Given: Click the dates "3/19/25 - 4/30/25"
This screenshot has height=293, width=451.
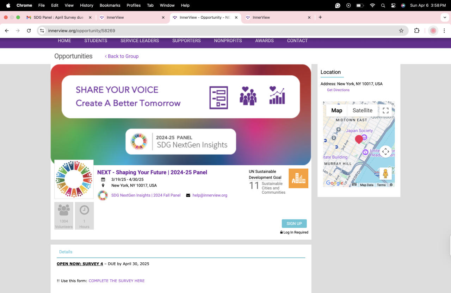Looking at the screenshot, I should (128, 180).
